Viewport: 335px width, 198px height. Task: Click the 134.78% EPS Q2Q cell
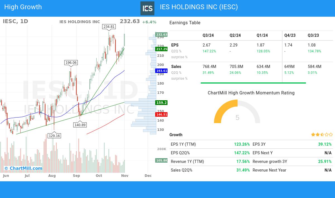click(x=315, y=51)
